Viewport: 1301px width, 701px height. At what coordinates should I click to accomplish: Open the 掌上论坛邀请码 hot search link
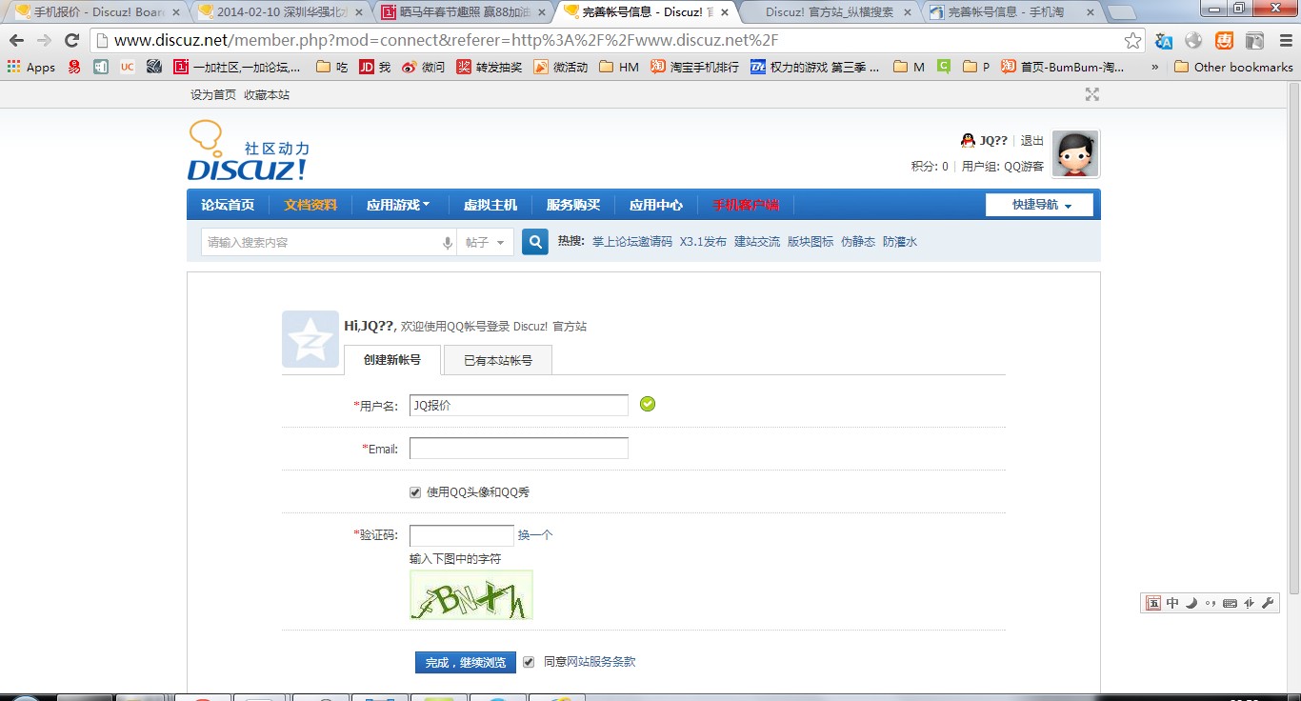[x=632, y=242]
